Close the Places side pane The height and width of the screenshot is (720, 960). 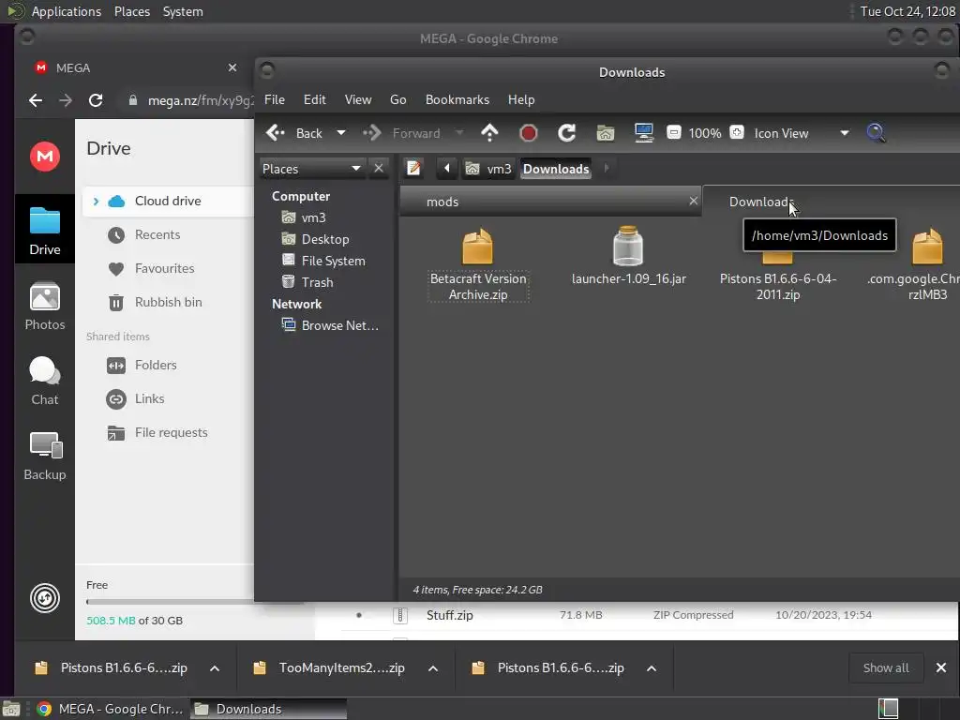coord(379,168)
